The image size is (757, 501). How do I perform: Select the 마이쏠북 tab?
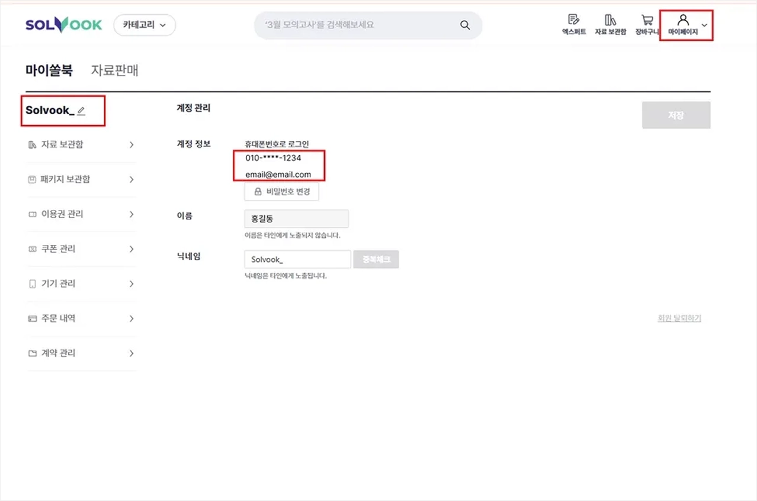tap(49, 70)
